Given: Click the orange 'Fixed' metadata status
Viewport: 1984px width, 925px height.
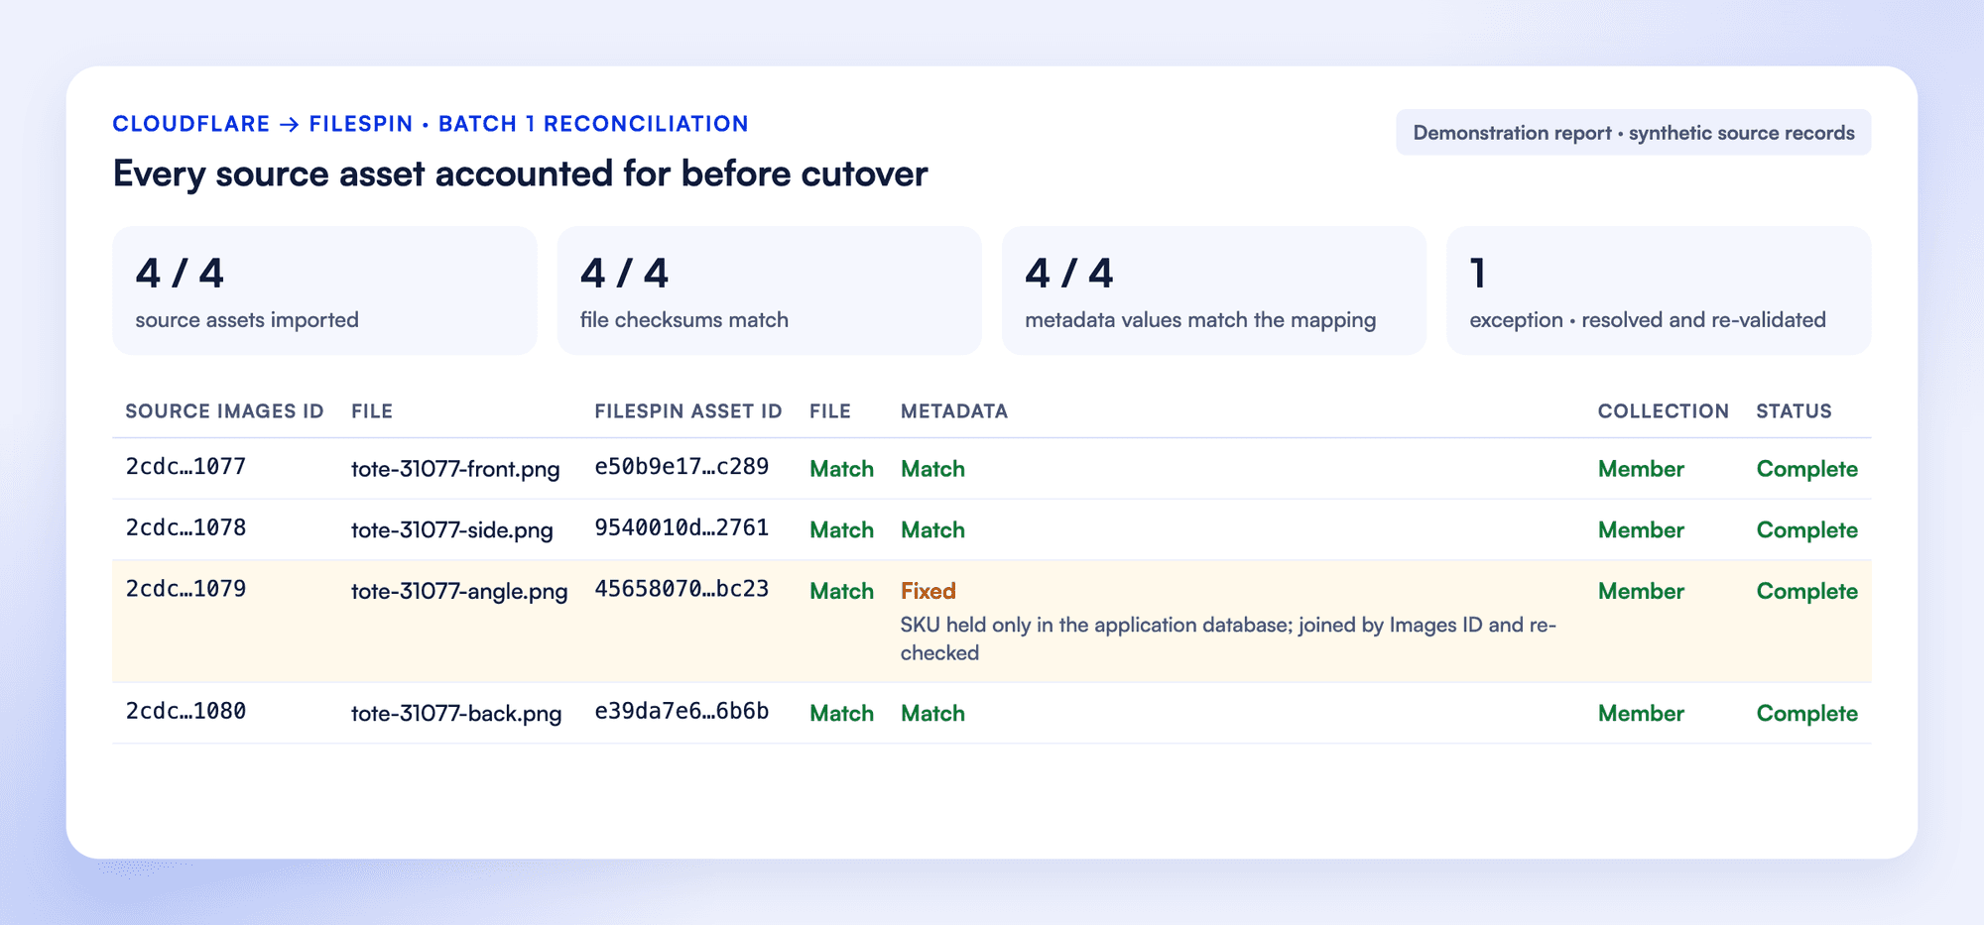Looking at the screenshot, I should (x=929, y=591).
